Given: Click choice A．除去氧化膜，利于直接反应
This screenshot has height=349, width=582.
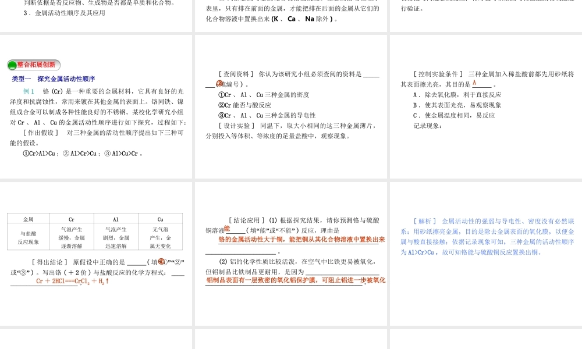Looking at the screenshot, I should coord(457,95).
